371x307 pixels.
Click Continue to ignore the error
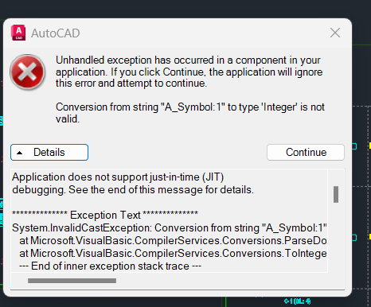coord(306,152)
